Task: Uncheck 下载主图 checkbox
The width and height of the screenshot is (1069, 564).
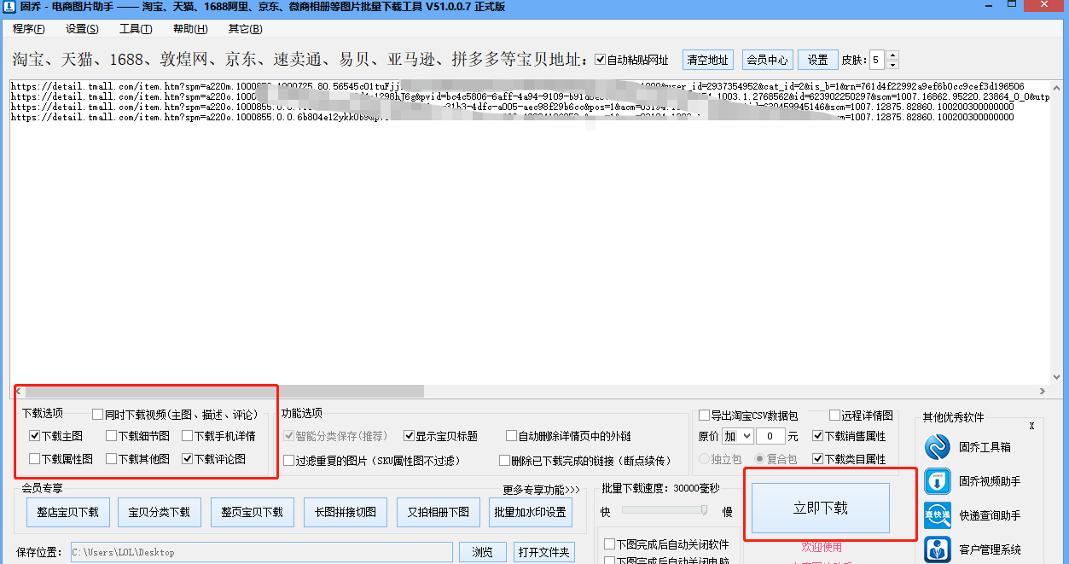Action: coord(34,436)
